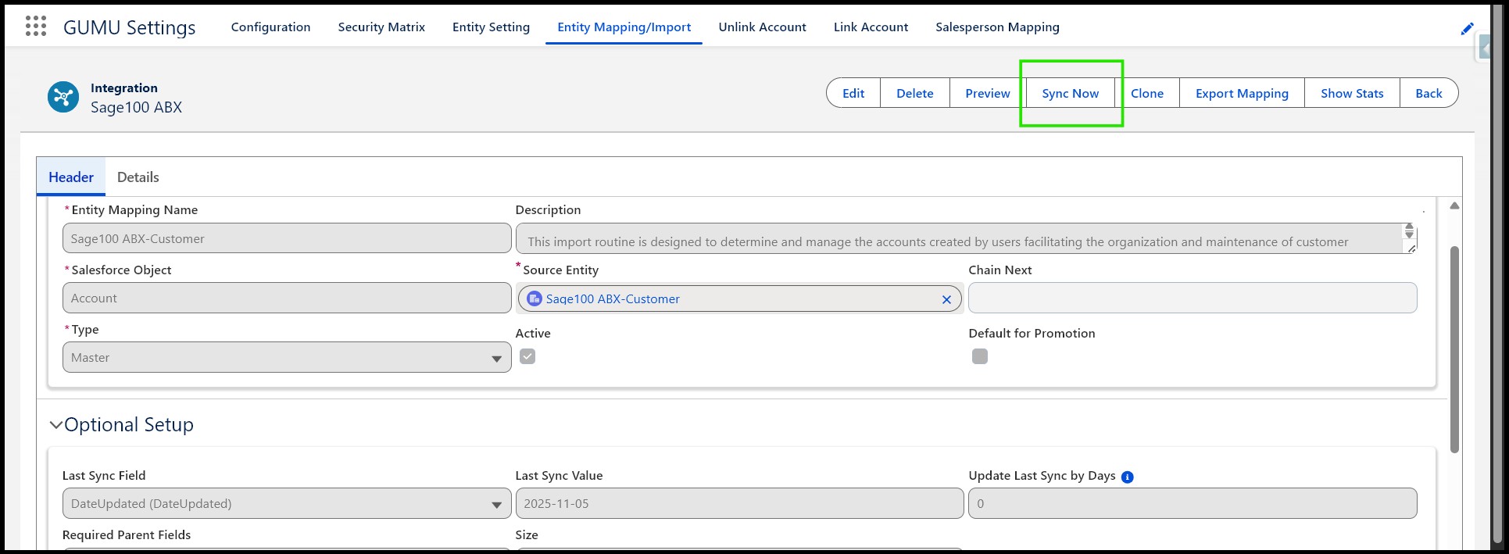Click the pencil edit icon at top right
The image size is (1509, 554).
[x=1467, y=29]
